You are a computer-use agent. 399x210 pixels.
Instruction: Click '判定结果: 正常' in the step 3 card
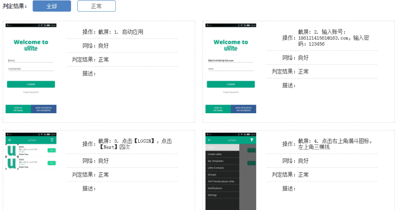point(90,175)
